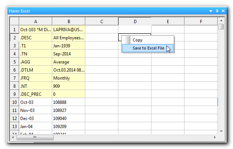Click the '.T1' cell
Viewport: 233px width, 149px height.
pos(36,46)
